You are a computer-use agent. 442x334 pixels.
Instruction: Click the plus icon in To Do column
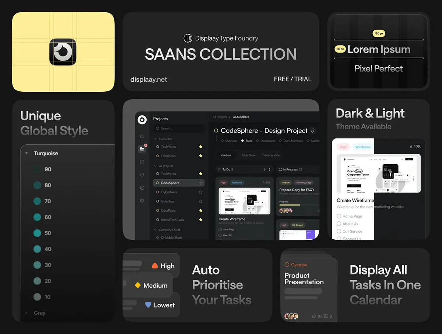click(x=264, y=169)
